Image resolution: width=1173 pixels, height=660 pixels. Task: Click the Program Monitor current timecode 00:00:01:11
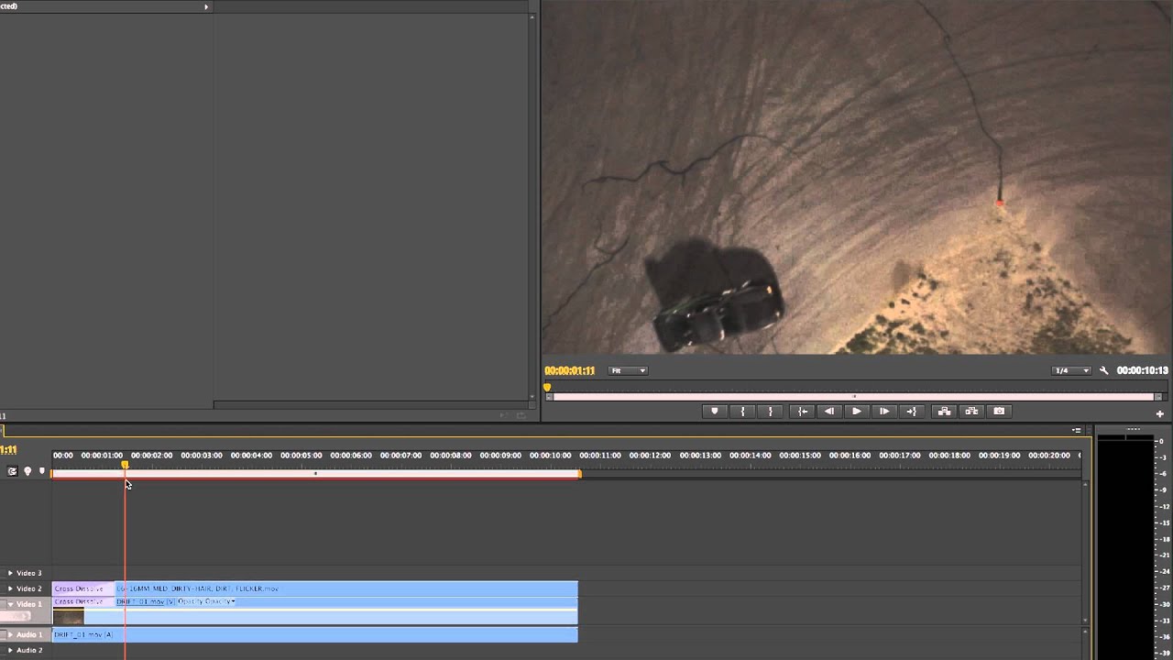pos(570,370)
